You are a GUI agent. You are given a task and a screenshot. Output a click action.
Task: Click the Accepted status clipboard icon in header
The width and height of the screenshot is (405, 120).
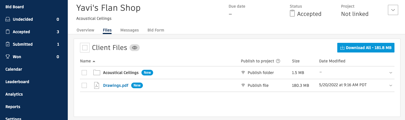coord(292,14)
